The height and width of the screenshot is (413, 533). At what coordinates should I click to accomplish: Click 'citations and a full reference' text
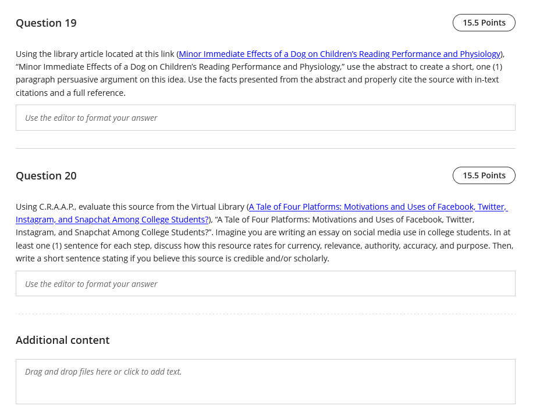[70, 93]
